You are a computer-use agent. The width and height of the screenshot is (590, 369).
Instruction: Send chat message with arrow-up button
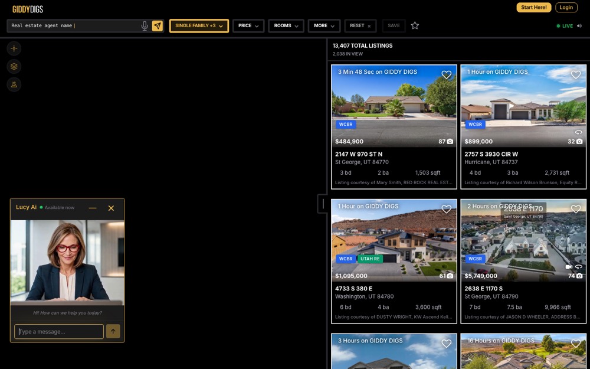113,331
